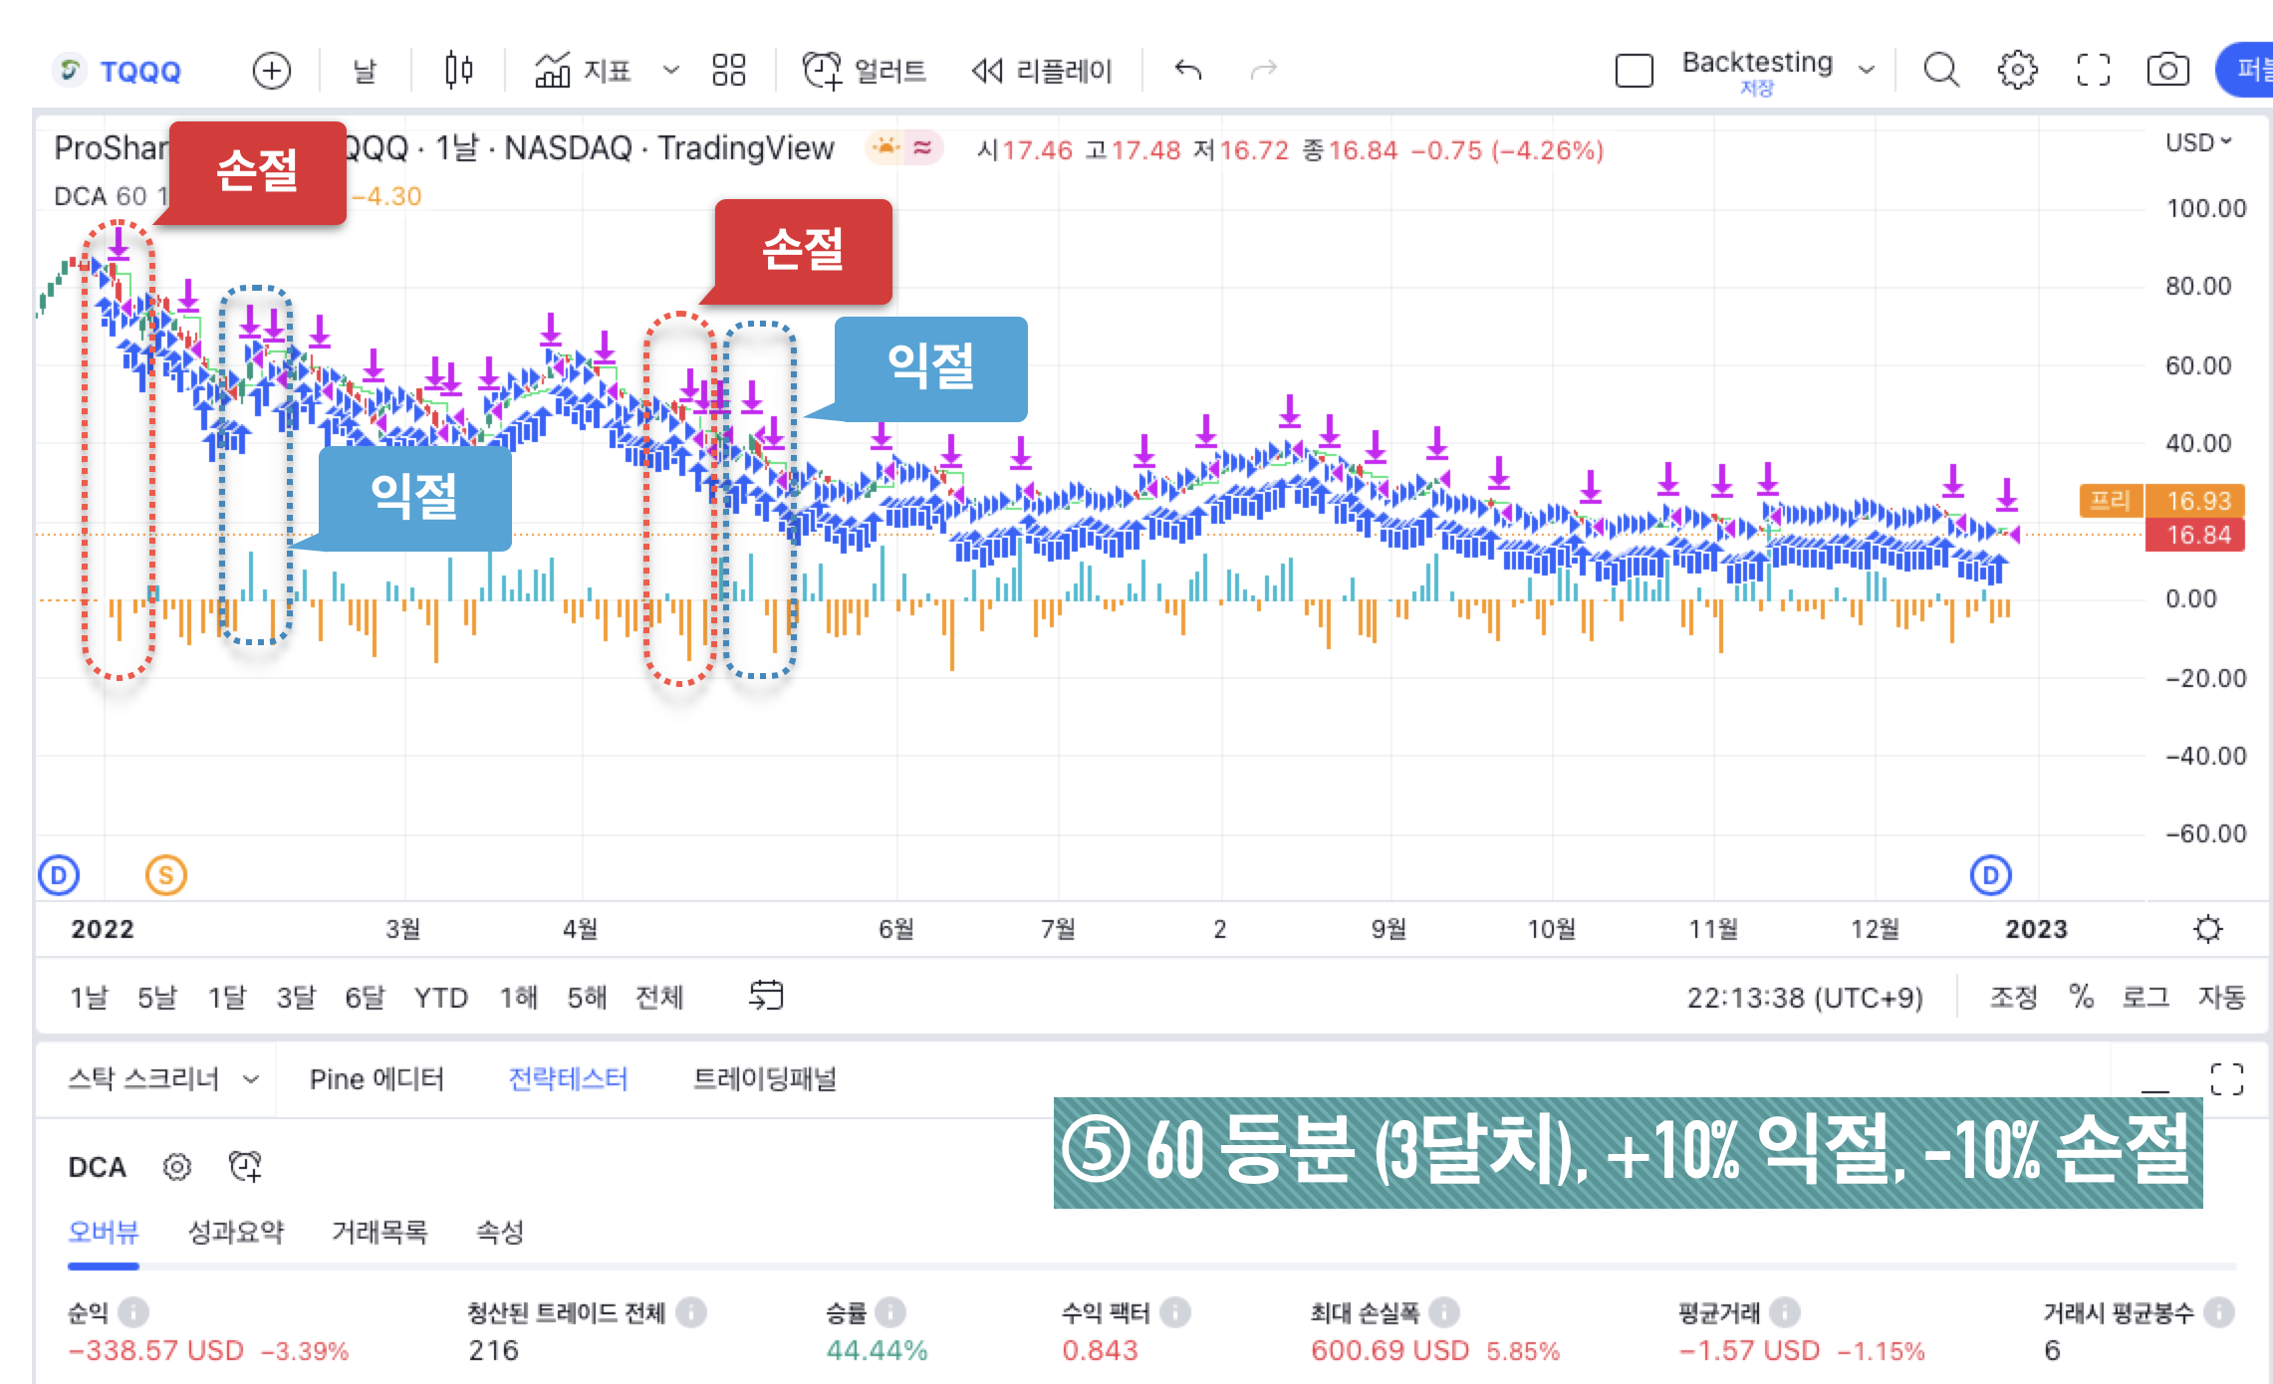The width and height of the screenshot is (2273, 1384).
Task: Expand the 스탁 스크리너 dropdown
Action: 159,1078
